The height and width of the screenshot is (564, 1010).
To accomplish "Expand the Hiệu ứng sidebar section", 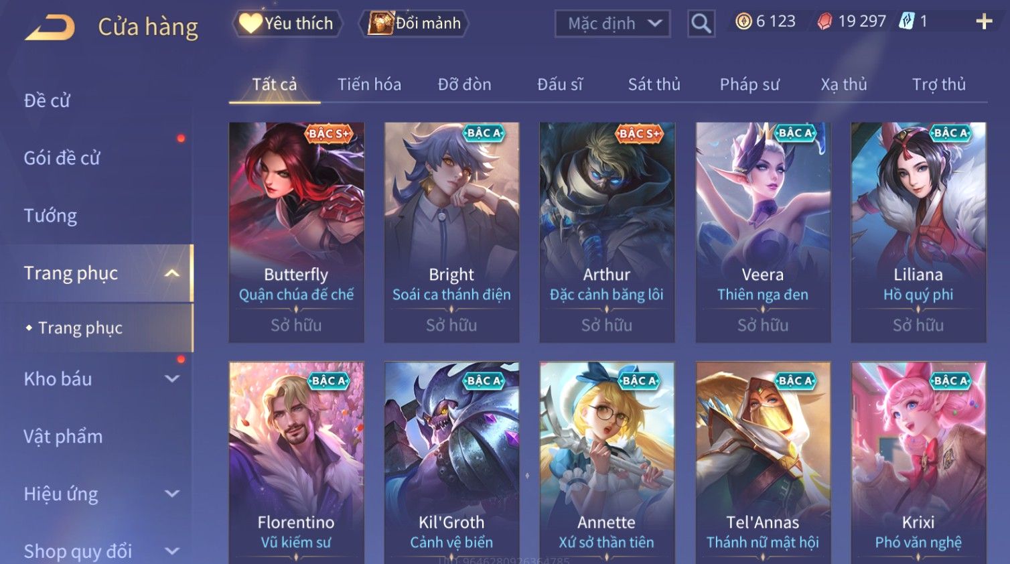I will coord(172,494).
